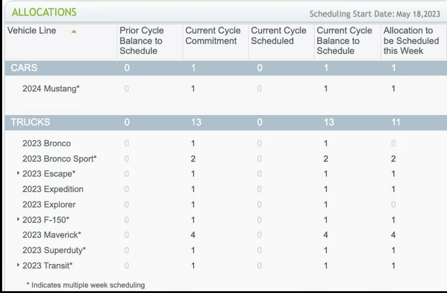
Task: Expand the 2023 Transit row
Action: point(18,265)
